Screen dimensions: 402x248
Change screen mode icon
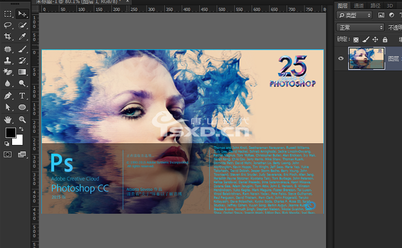tap(22, 154)
